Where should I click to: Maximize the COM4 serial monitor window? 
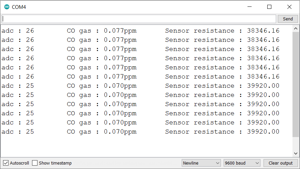pos(269,7)
